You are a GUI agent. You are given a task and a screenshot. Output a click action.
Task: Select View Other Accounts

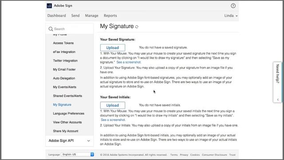(67, 122)
